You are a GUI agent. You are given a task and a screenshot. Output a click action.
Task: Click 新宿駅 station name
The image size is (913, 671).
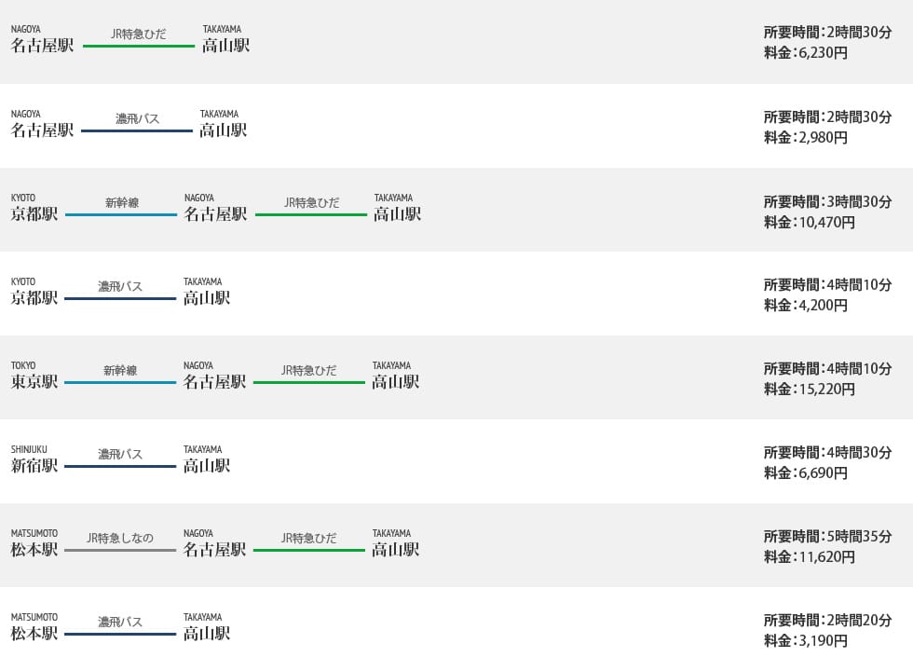(x=34, y=466)
